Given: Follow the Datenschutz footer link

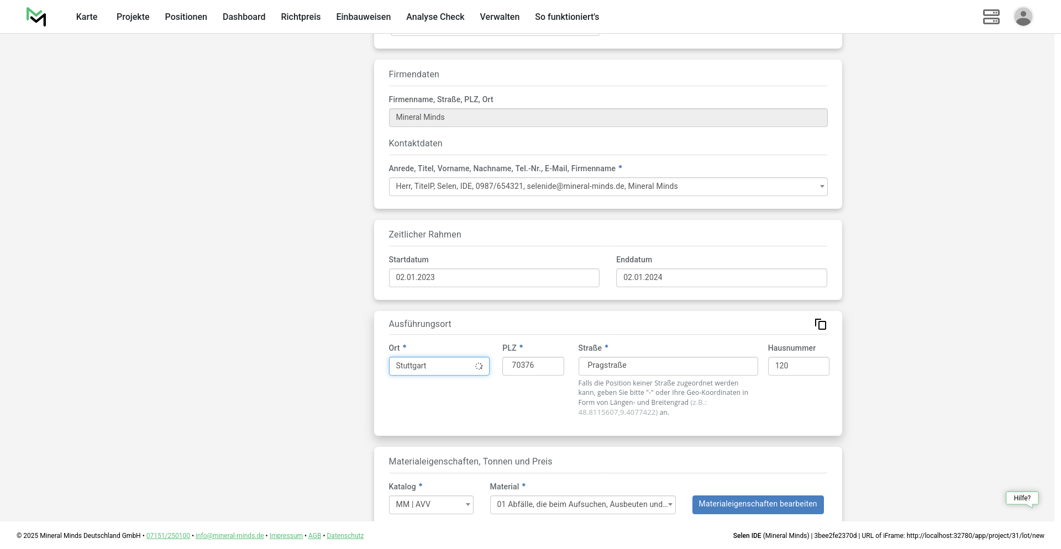Looking at the screenshot, I should (345, 536).
